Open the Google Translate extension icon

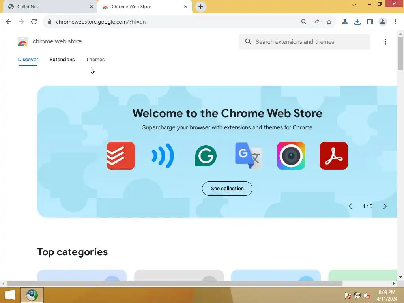(x=249, y=156)
